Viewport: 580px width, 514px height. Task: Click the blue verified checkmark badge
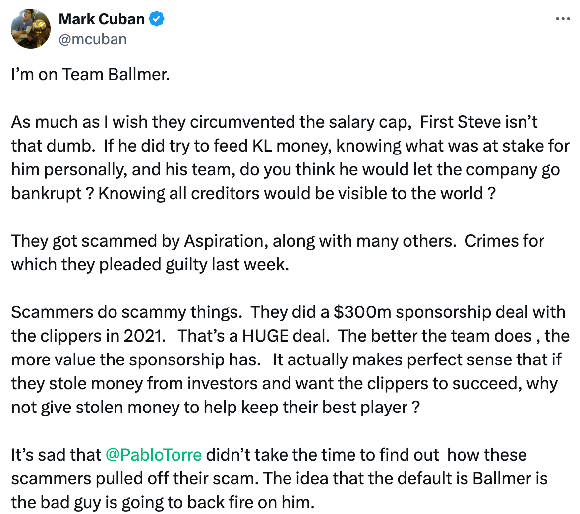[157, 19]
